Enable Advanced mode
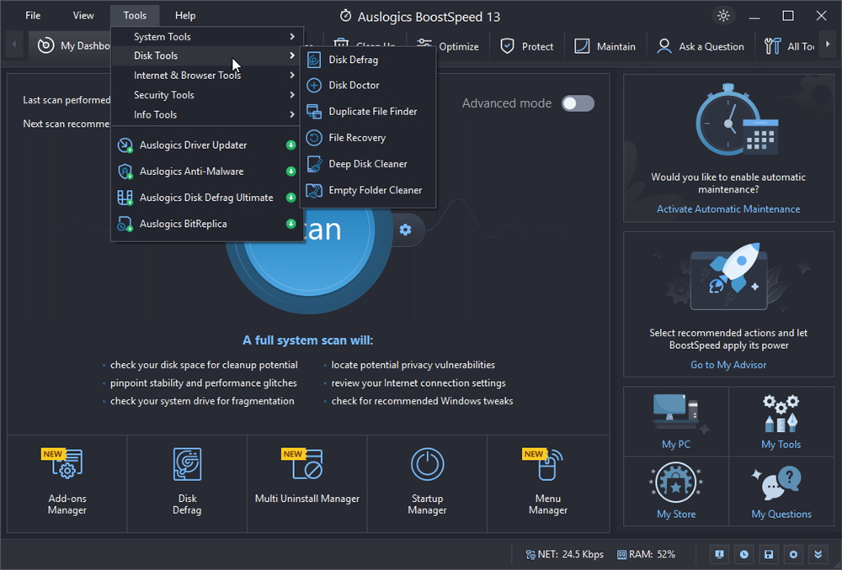The width and height of the screenshot is (842, 570). (578, 103)
